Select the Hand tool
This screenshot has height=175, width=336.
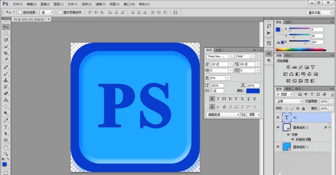6,147
